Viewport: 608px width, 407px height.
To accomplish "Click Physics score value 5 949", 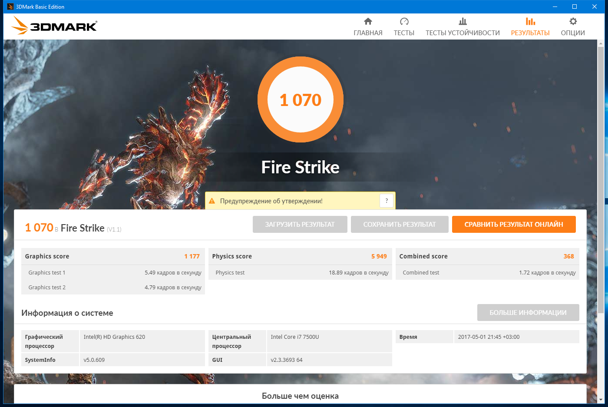I will pyautogui.click(x=379, y=256).
